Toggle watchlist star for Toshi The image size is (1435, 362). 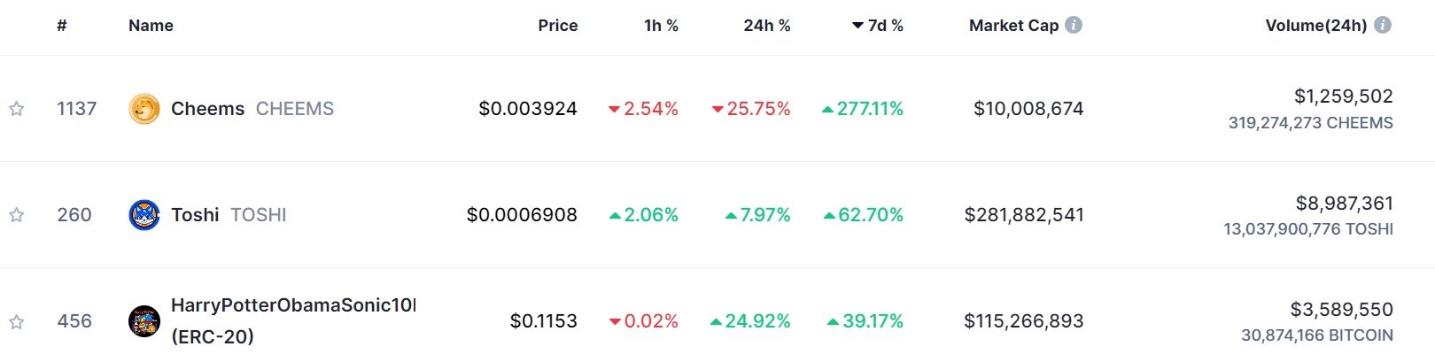coord(16,215)
